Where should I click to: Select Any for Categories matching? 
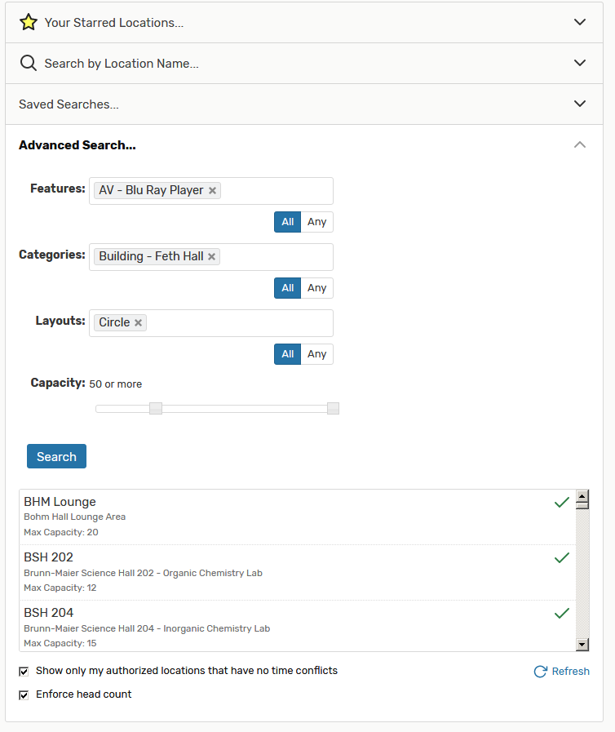(316, 288)
